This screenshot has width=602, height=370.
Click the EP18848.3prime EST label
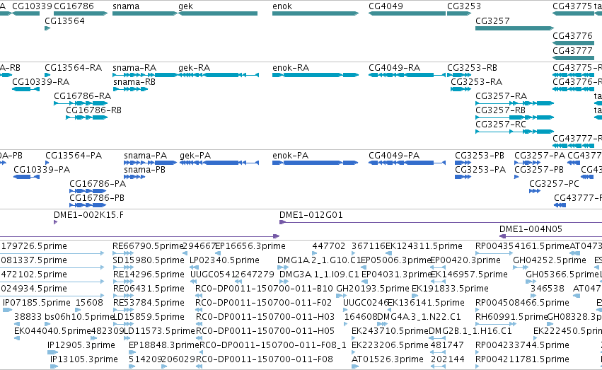[164, 345]
